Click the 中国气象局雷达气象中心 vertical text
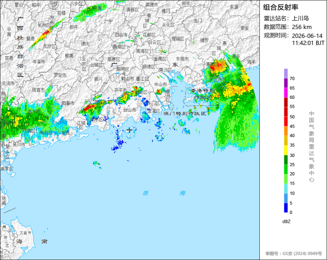 pyautogui.click(x=311, y=147)
